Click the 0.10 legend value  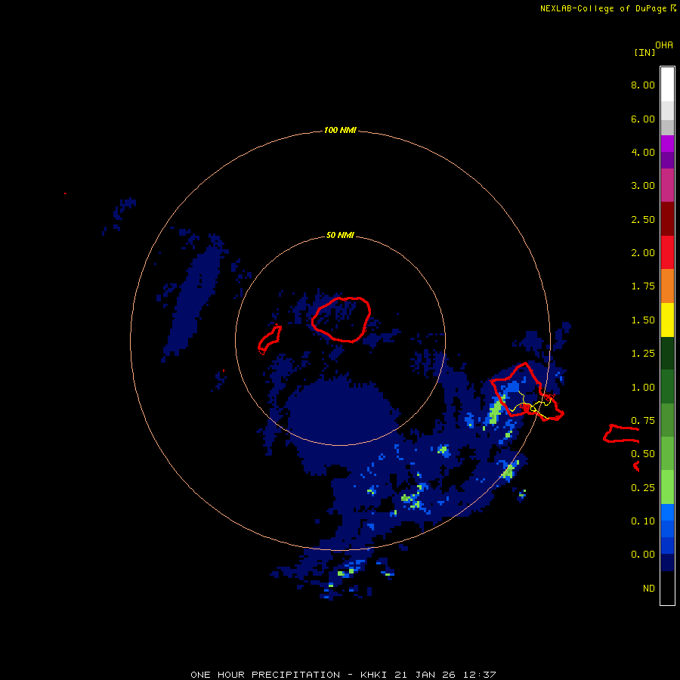643,521
